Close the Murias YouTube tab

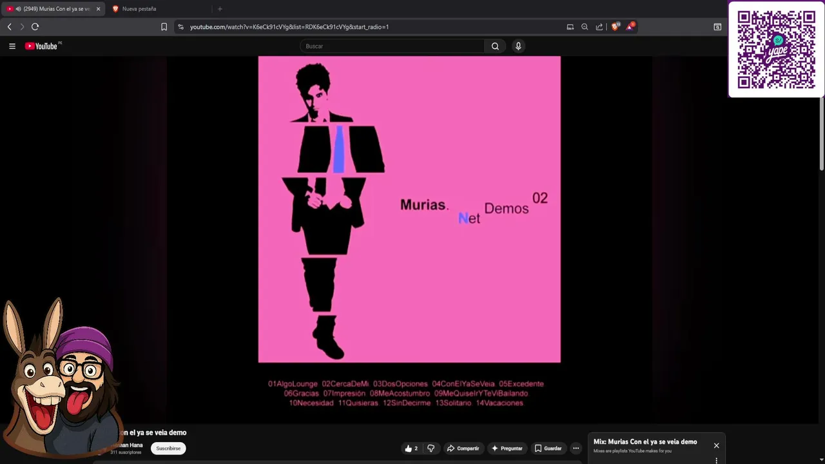98,9
